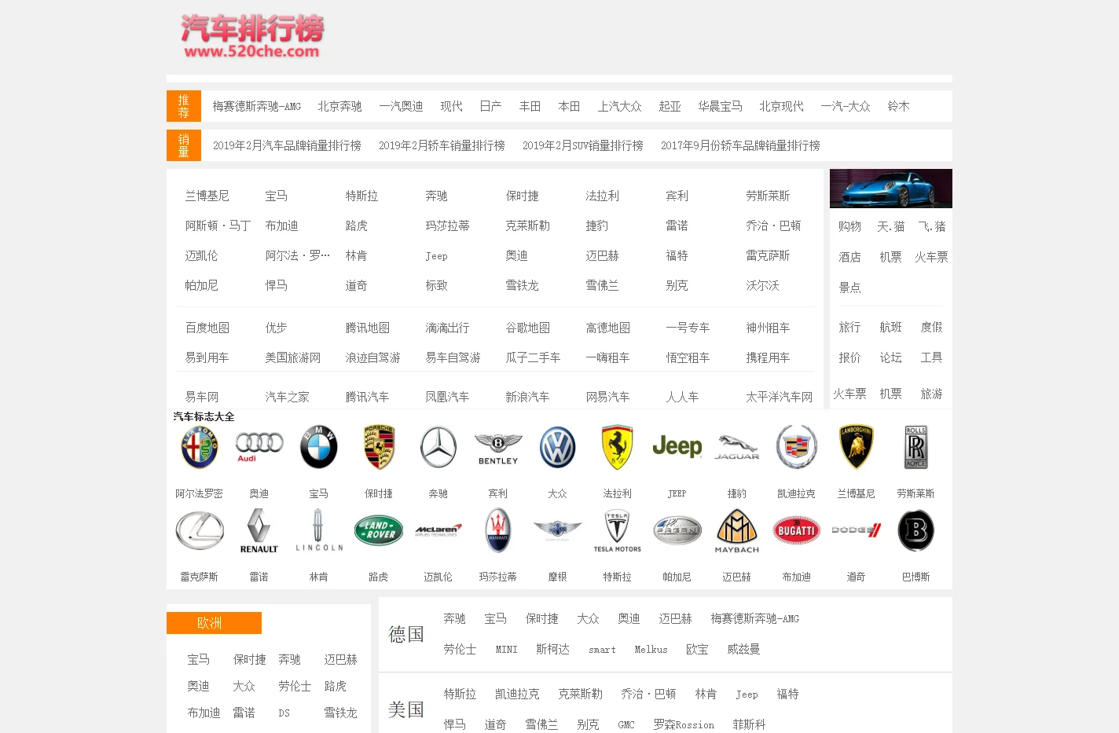Viewport: 1119px width, 733px height.
Task: Click the Audi four-rings logo
Action: pyautogui.click(x=259, y=447)
